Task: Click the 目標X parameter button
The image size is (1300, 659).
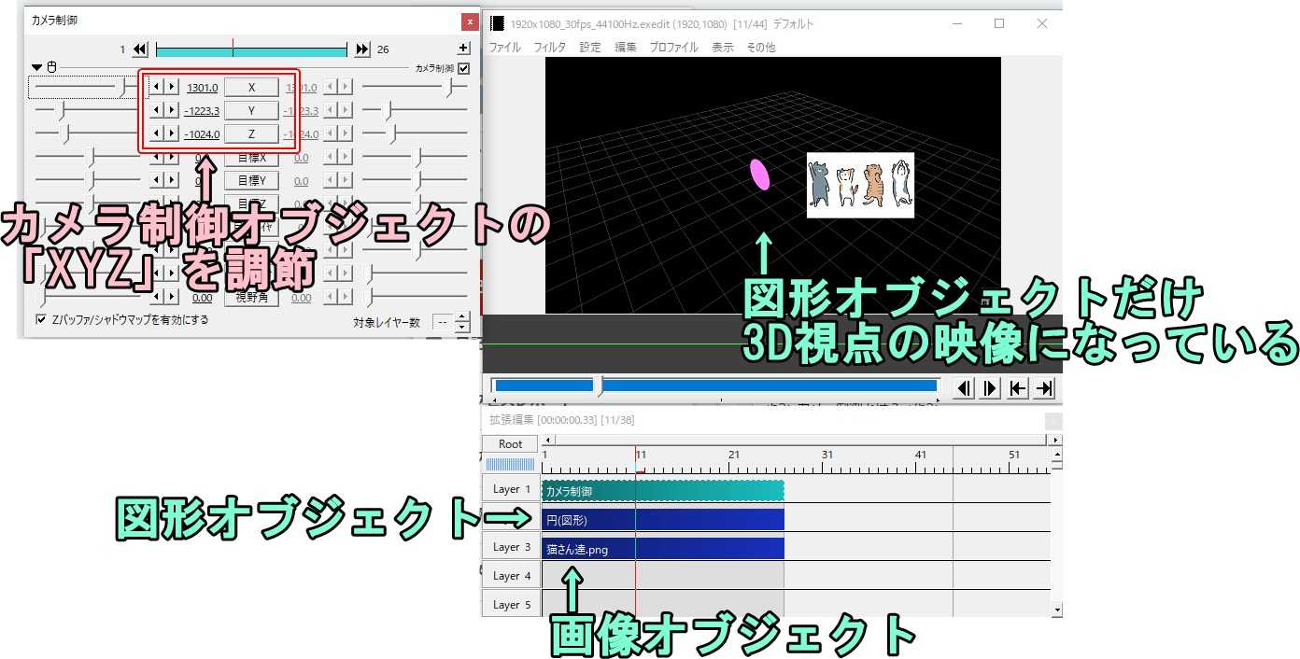Action: click(251, 157)
